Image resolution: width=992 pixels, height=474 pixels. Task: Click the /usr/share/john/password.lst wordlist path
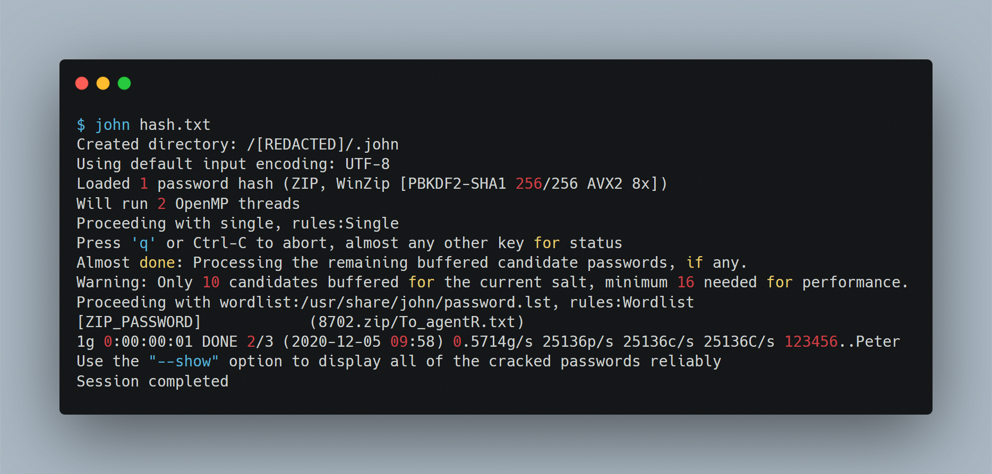426,303
